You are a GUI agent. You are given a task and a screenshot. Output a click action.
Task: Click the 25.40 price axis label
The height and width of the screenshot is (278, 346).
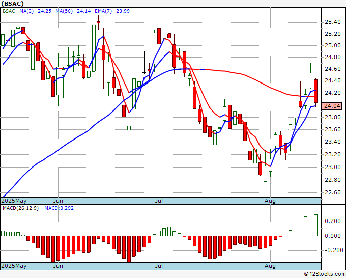point(333,22)
